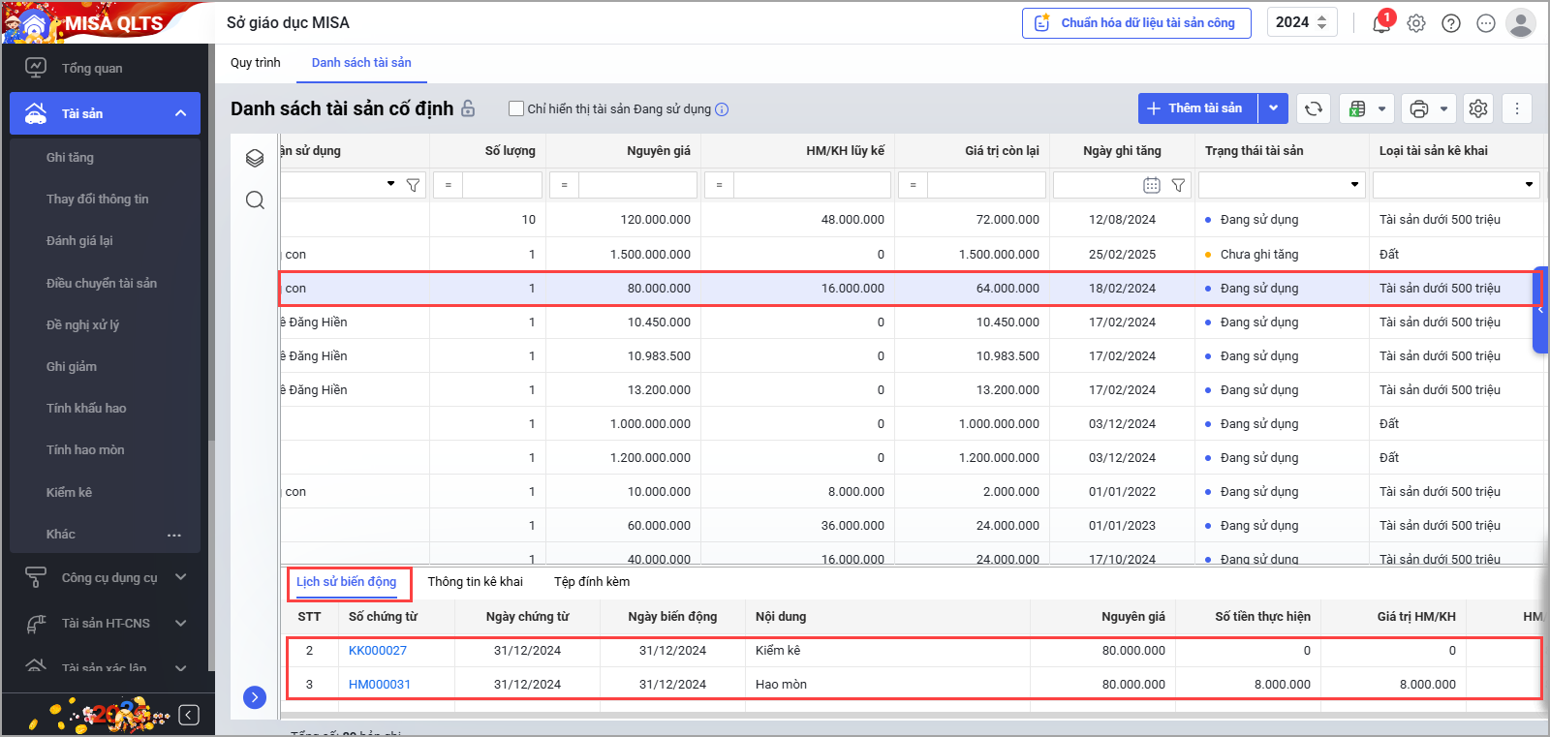
Task: Select Tính khấu hao in sidebar
Action: pyautogui.click(x=86, y=408)
